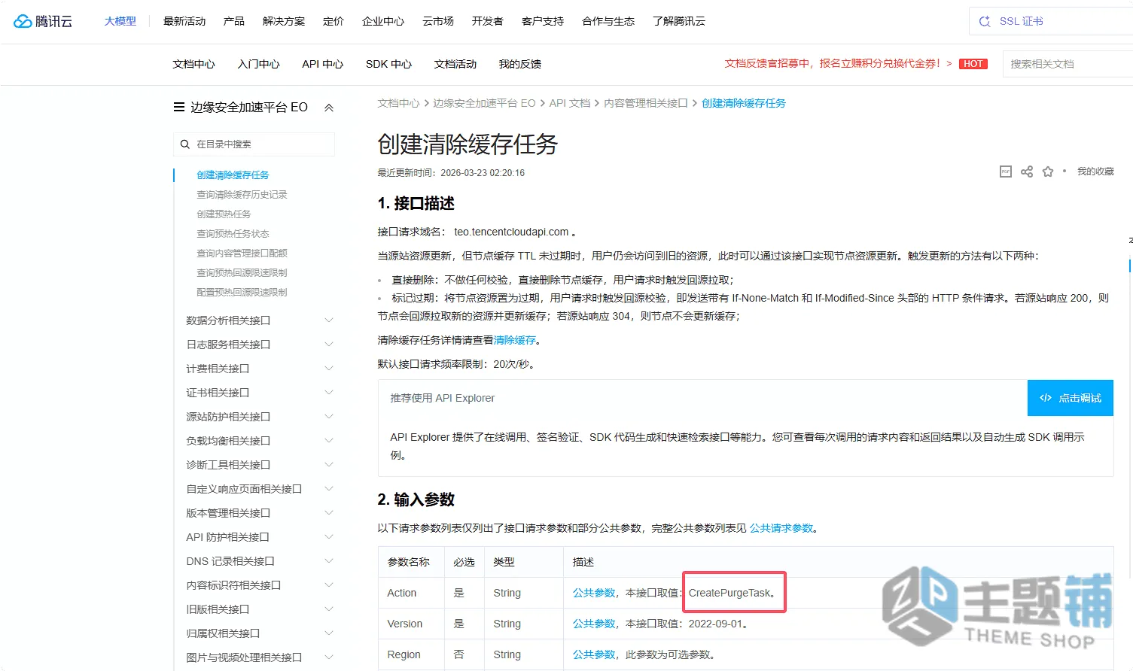Viewport: 1133px width, 671px height.
Task: Click 边缘安全加速平台 EO in the breadcrumb
Action: pyautogui.click(x=484, y=103)
